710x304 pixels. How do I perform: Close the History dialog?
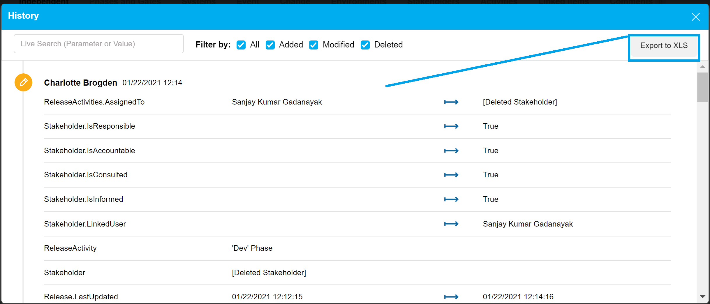(x=695, y=17)
